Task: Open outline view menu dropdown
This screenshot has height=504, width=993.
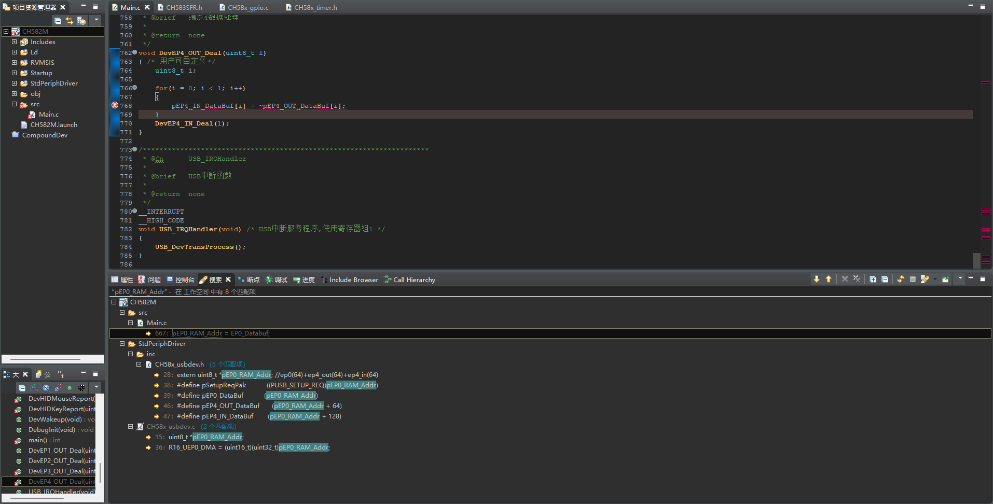Action: click(96, 387)
